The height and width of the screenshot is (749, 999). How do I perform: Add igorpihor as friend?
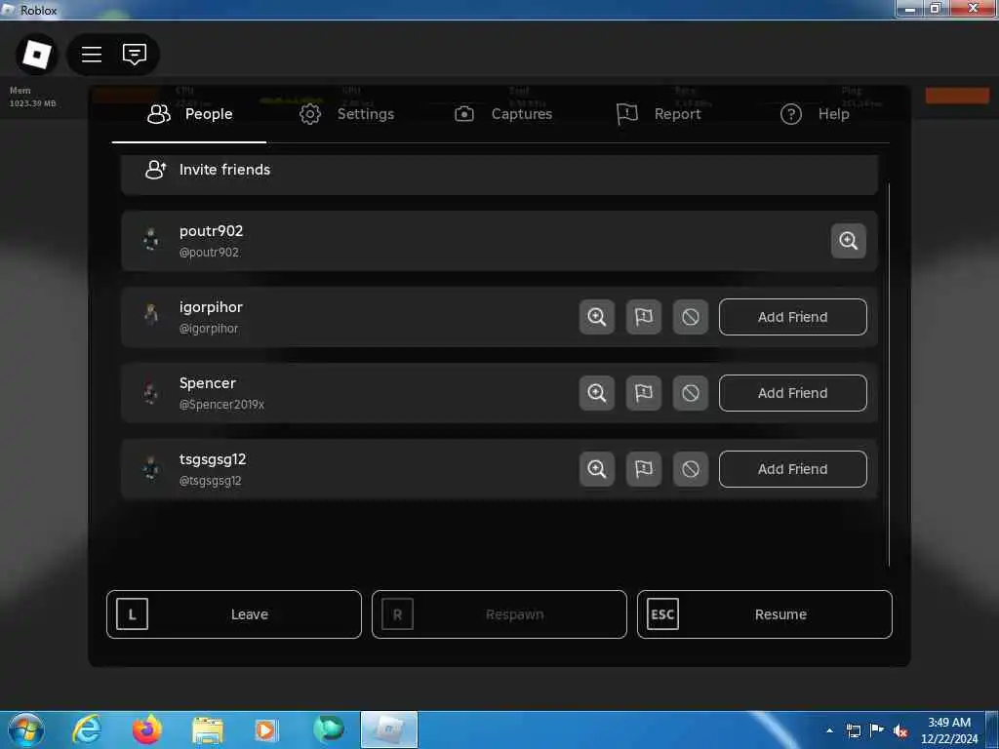pyautogui.click(x=792, y=317)
